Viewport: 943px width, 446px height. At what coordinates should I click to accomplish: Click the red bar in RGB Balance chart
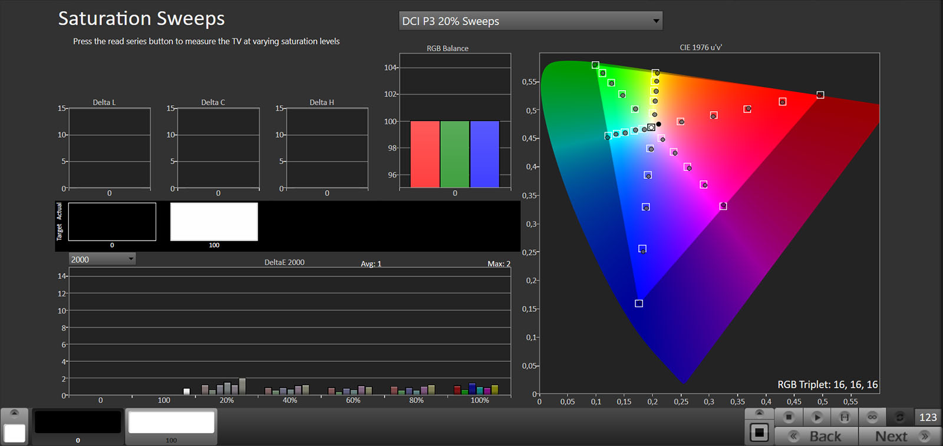pyautogui.click(x=425, y=154)
